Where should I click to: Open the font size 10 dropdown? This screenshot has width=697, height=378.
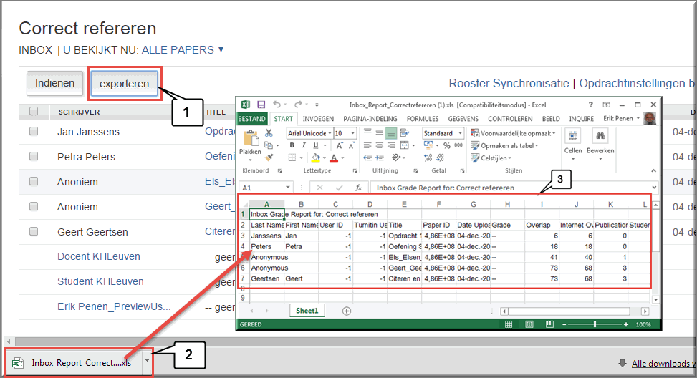(x=353, y=133)
